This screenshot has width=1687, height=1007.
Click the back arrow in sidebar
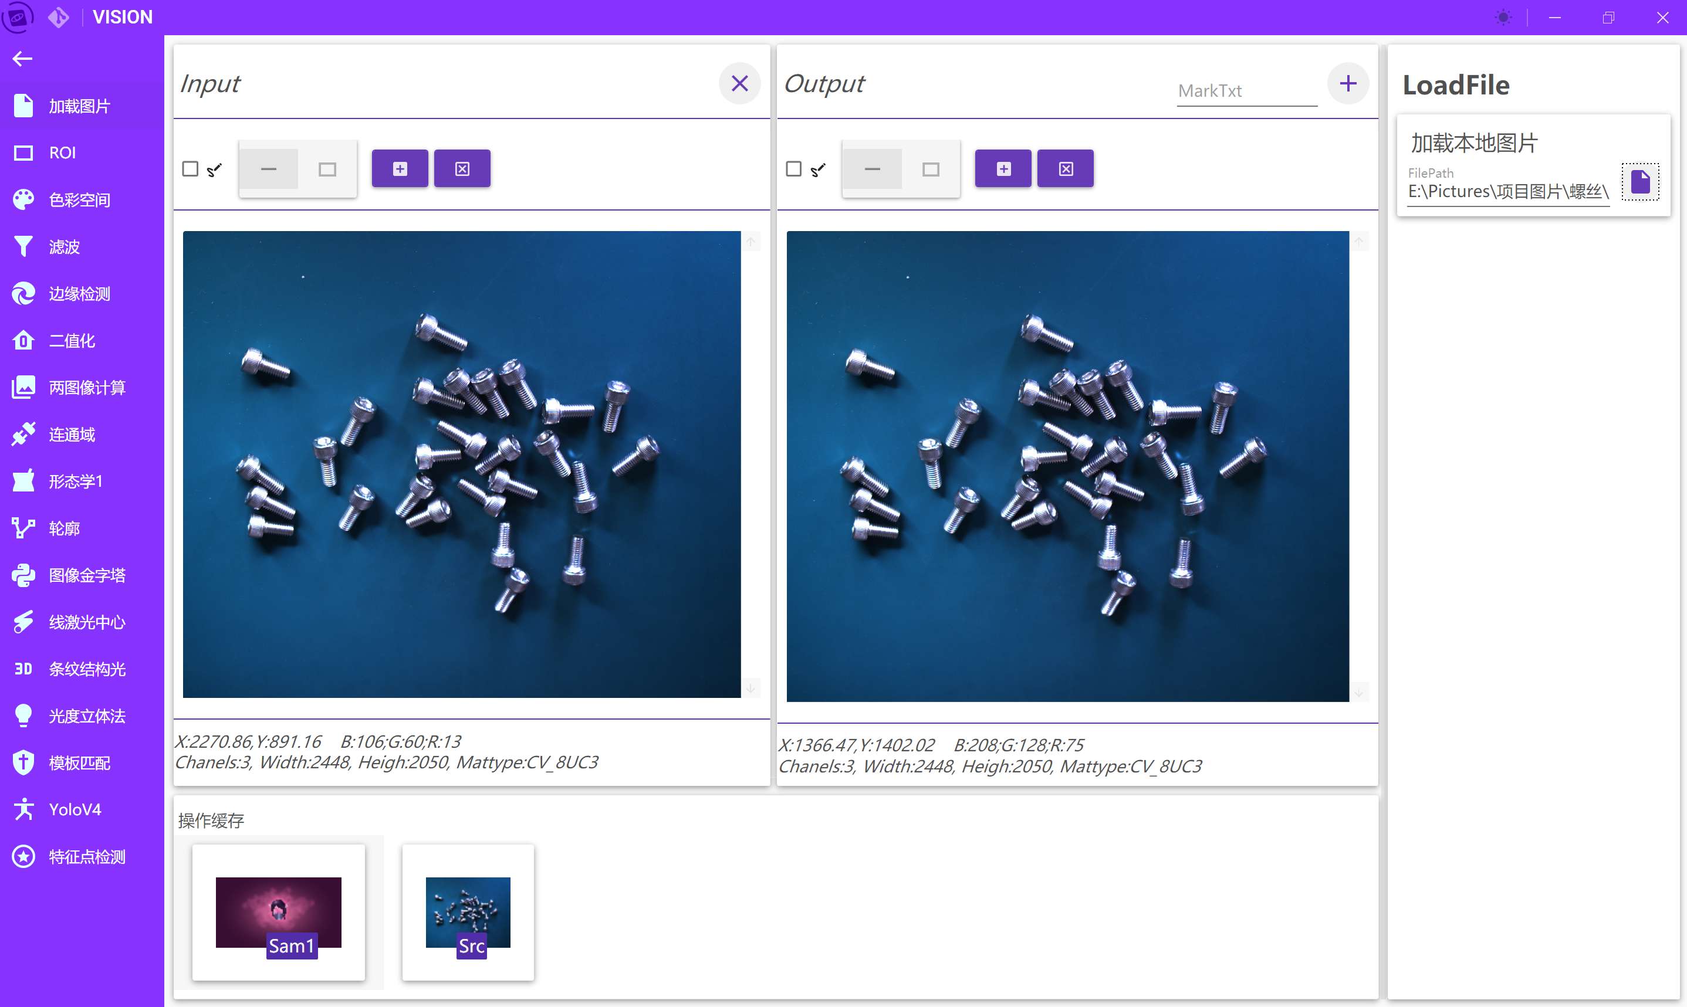(22, 59)
